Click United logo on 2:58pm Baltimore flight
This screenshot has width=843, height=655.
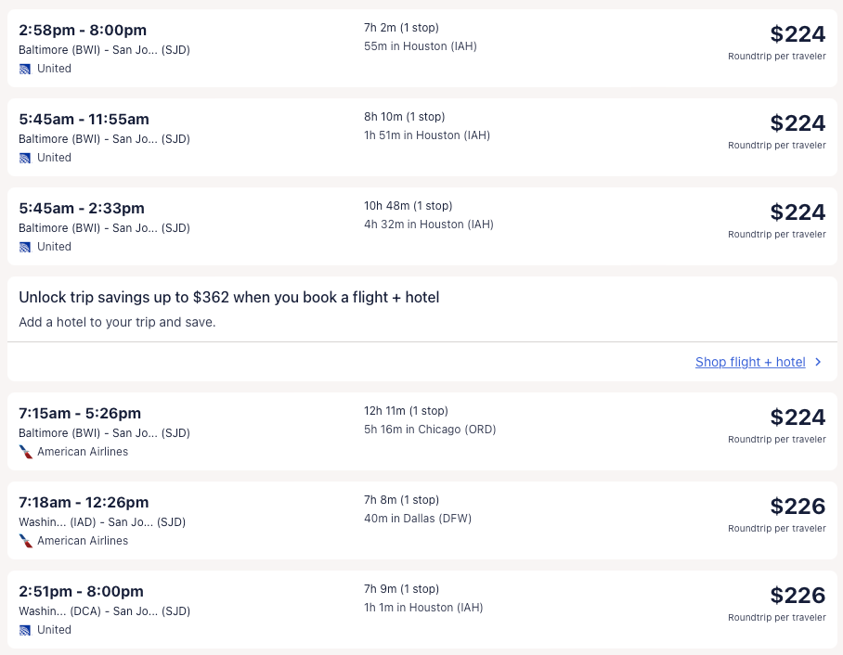click(x=25, y=69)
